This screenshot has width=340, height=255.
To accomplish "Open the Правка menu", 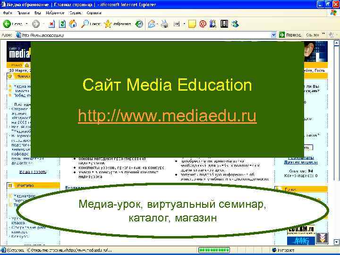I will pos(23,13).
